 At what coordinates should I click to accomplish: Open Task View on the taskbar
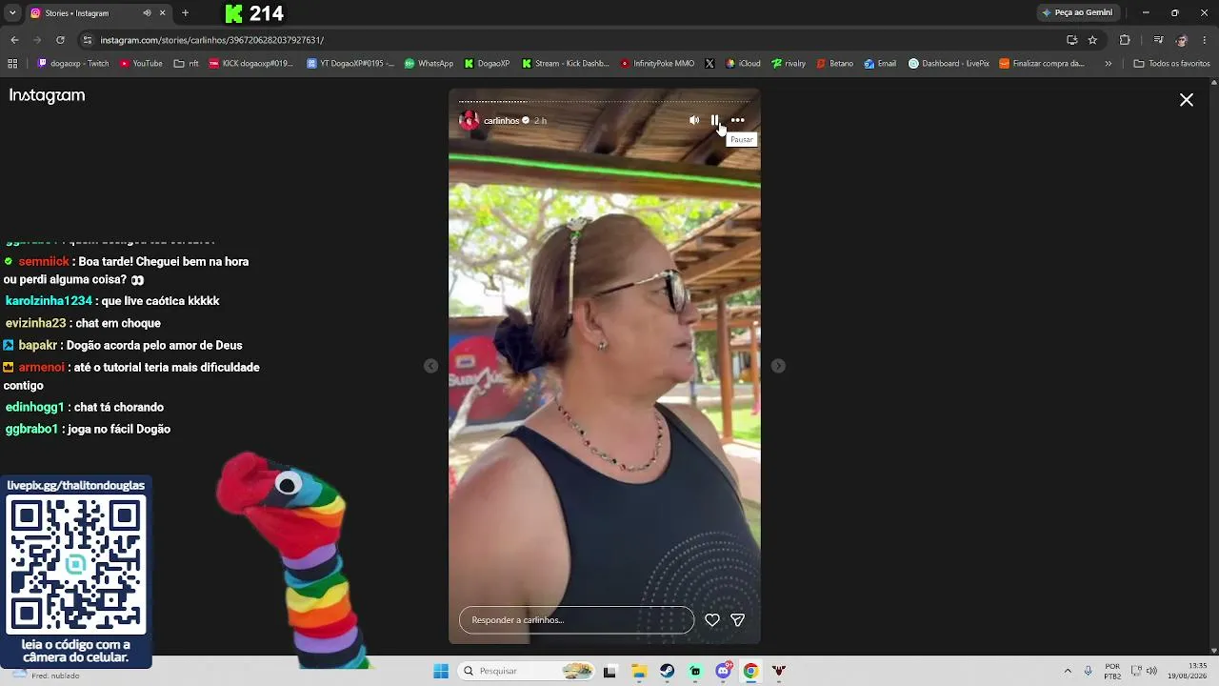click(609, 671)
